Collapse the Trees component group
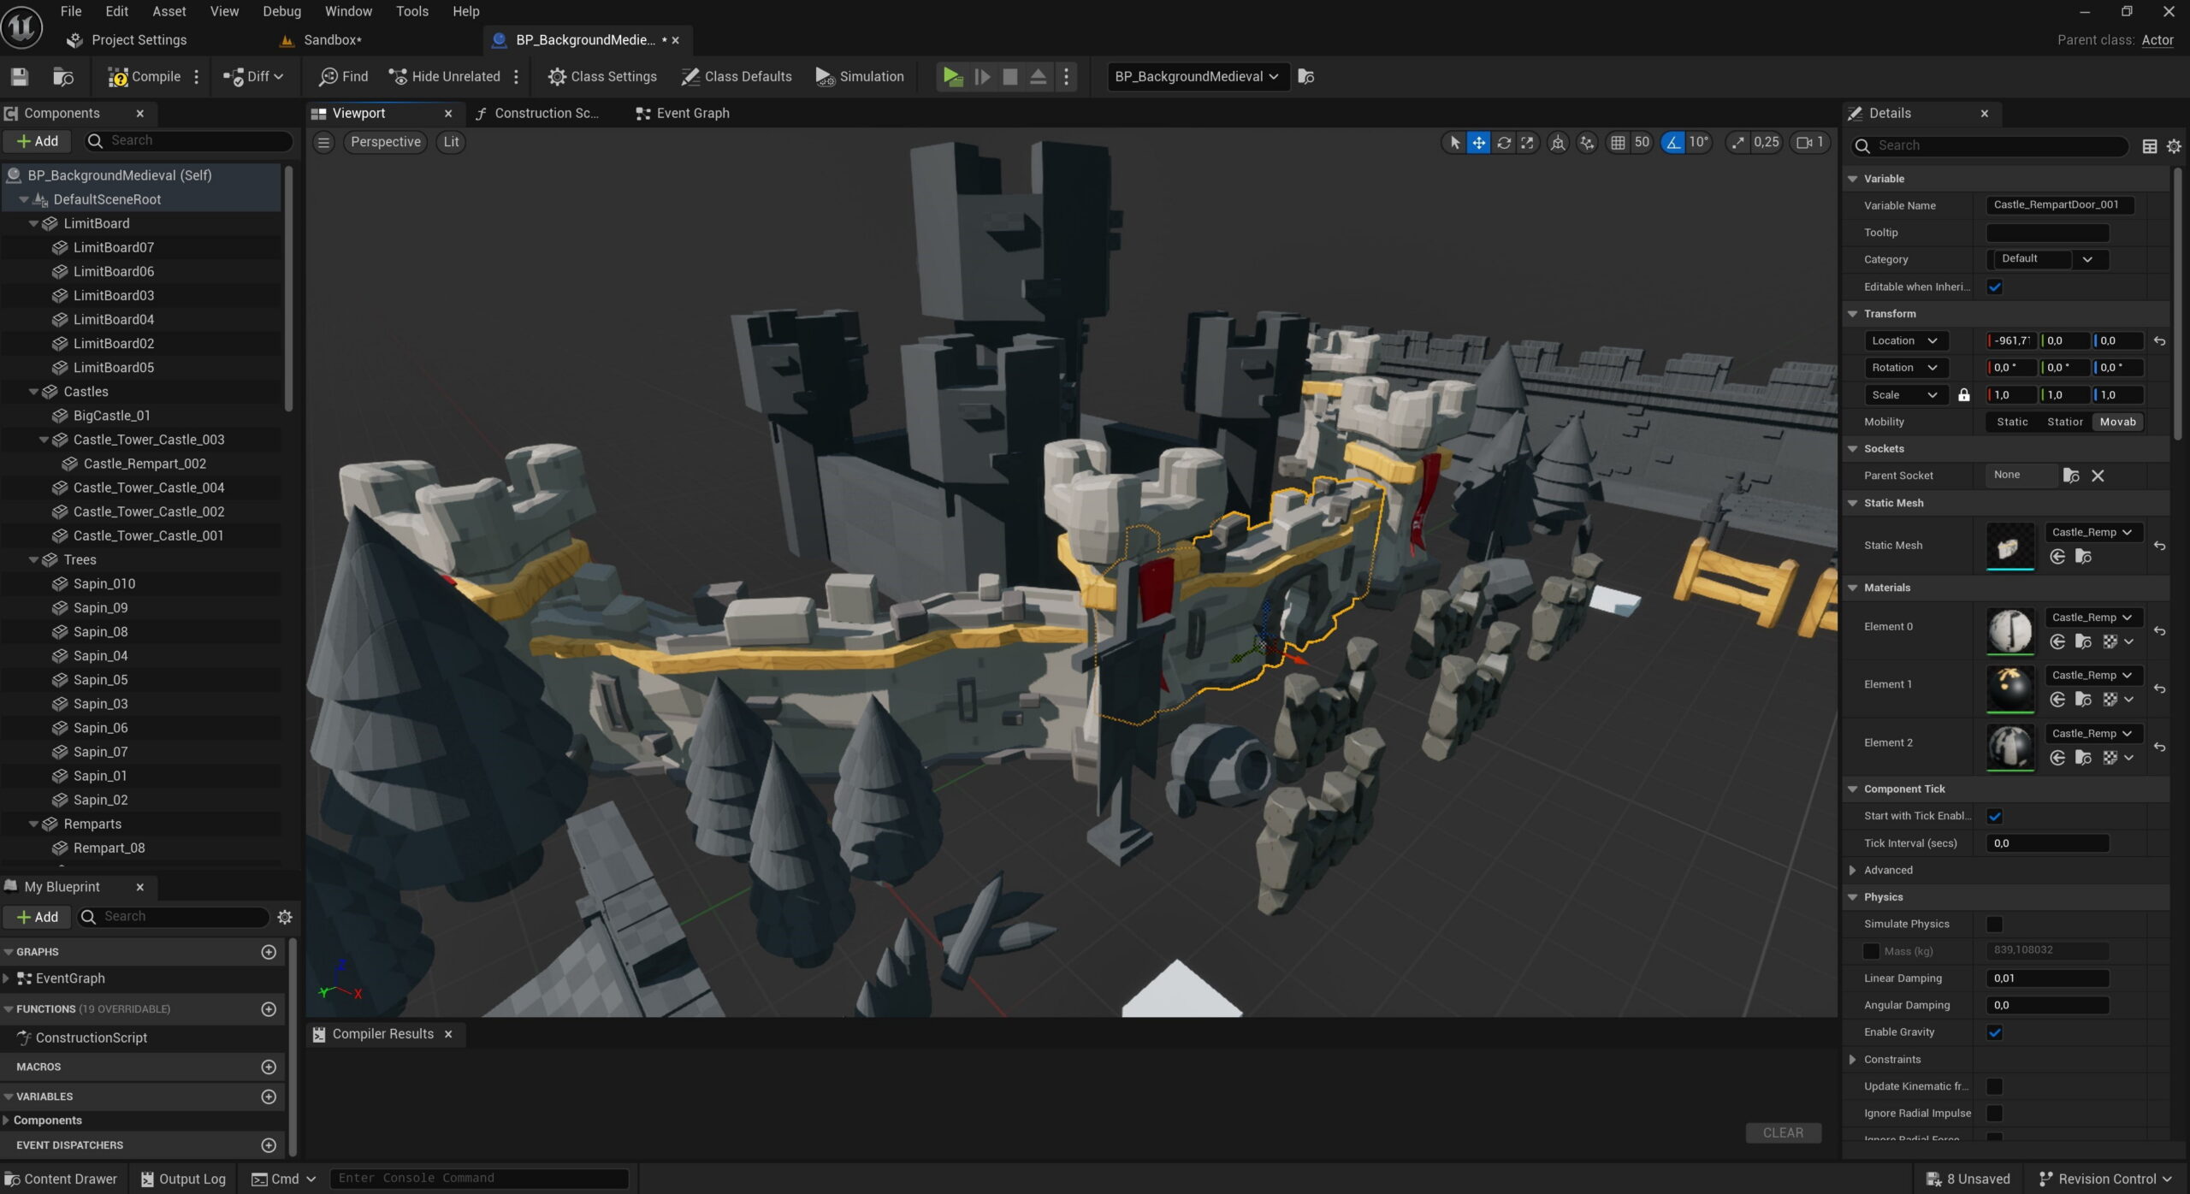The image size is (2190, 1194). (x=34, y=559)
